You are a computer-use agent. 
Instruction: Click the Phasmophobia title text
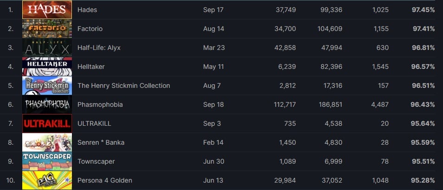(100, 104)
